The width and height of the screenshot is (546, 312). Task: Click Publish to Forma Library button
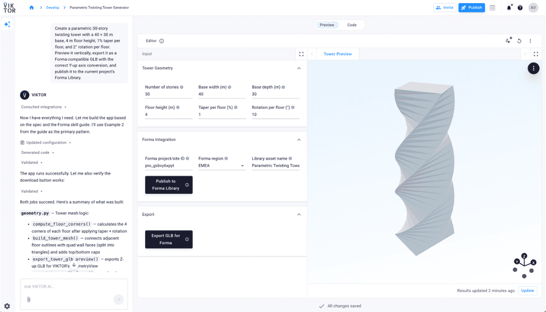(x=169, y=185)
